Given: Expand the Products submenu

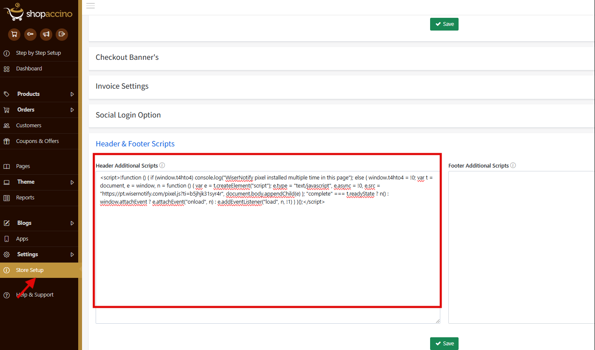Looking at the screenshot, I should pos(39,94).
